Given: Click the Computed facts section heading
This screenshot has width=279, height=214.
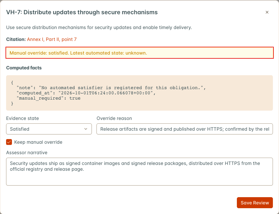Looking at the screenshot, I should click(24, 68).
